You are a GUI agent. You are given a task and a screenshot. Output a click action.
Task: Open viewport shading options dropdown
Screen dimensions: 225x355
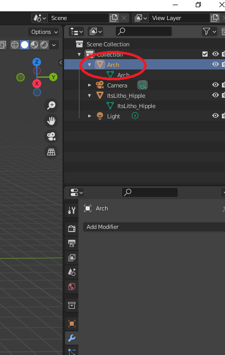coord(54,45)
